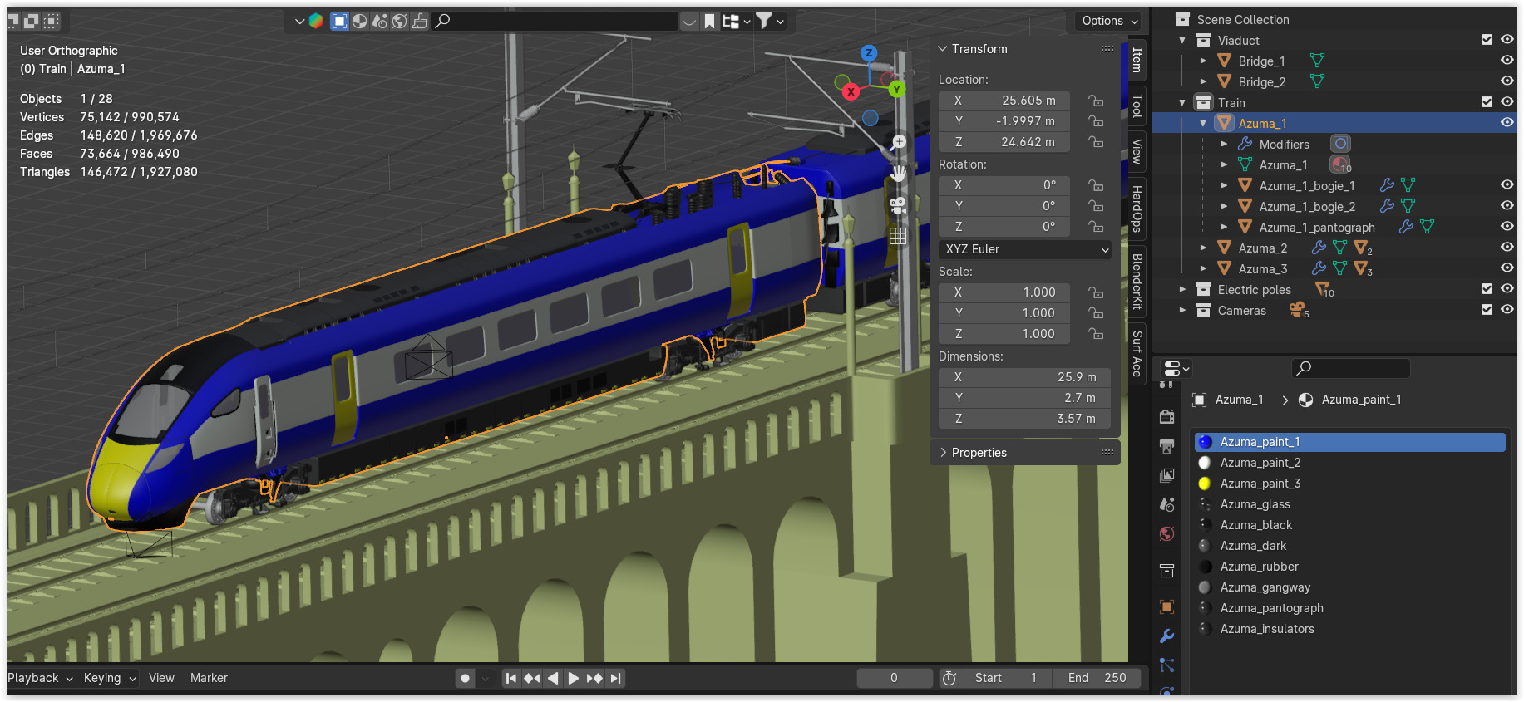The width and height of the screenshot is (1524, 702).
Task: Open the timeline View menu
Action: (161, 678)
